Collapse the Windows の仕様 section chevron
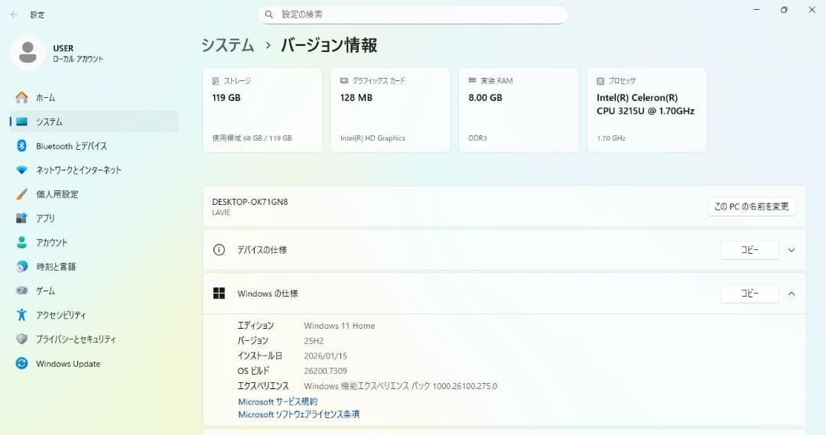The image size is (826, 435). tap(792, 294)
